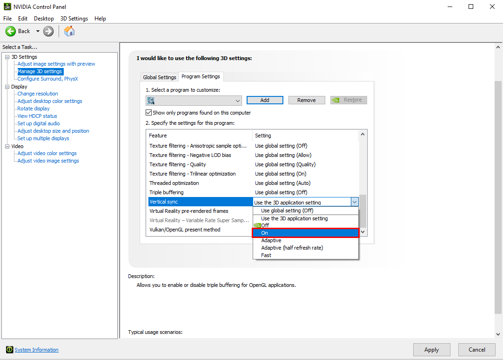Open the Edit menu

coord(23,19)
